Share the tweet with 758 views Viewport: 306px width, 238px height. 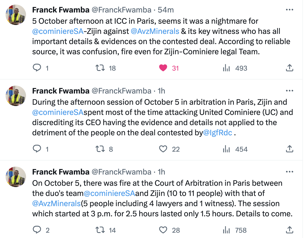(289, 230)
